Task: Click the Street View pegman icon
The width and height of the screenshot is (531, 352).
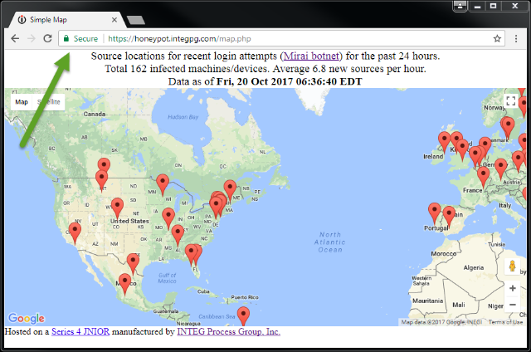Action: pos(513,266)
